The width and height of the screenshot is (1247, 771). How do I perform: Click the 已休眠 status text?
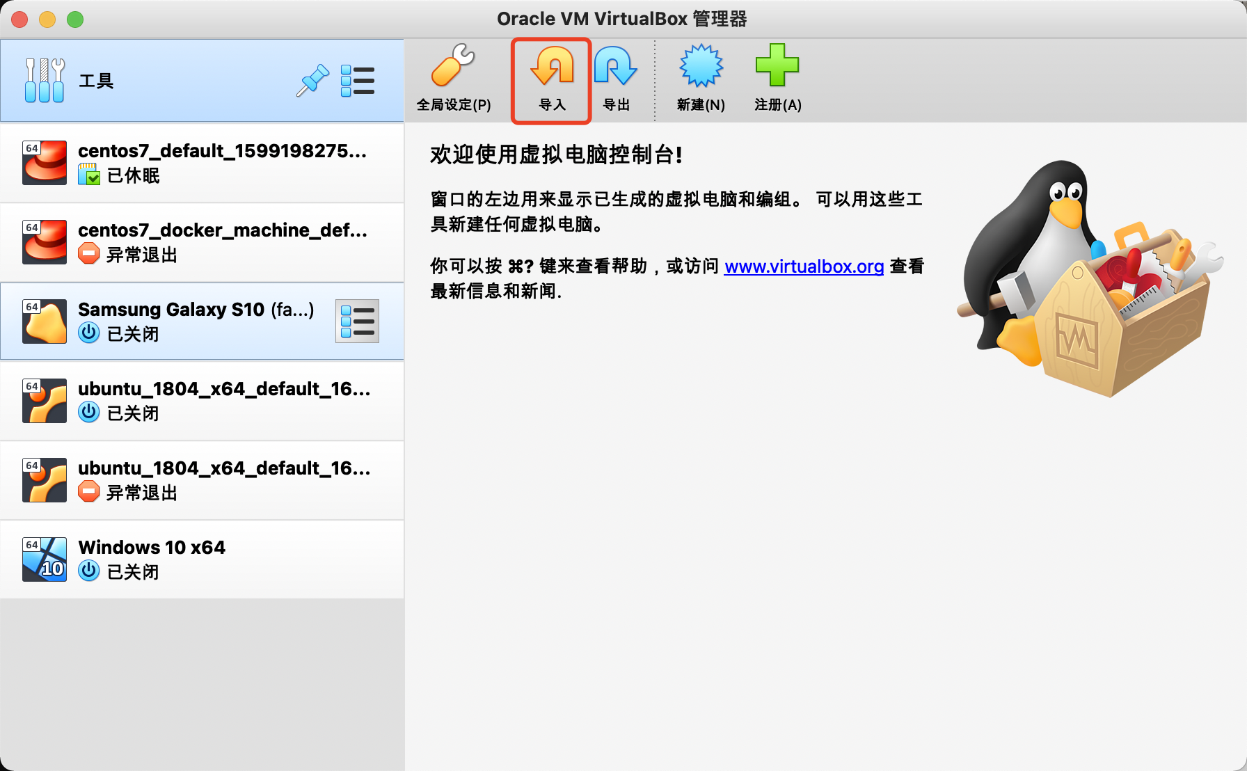134,175
